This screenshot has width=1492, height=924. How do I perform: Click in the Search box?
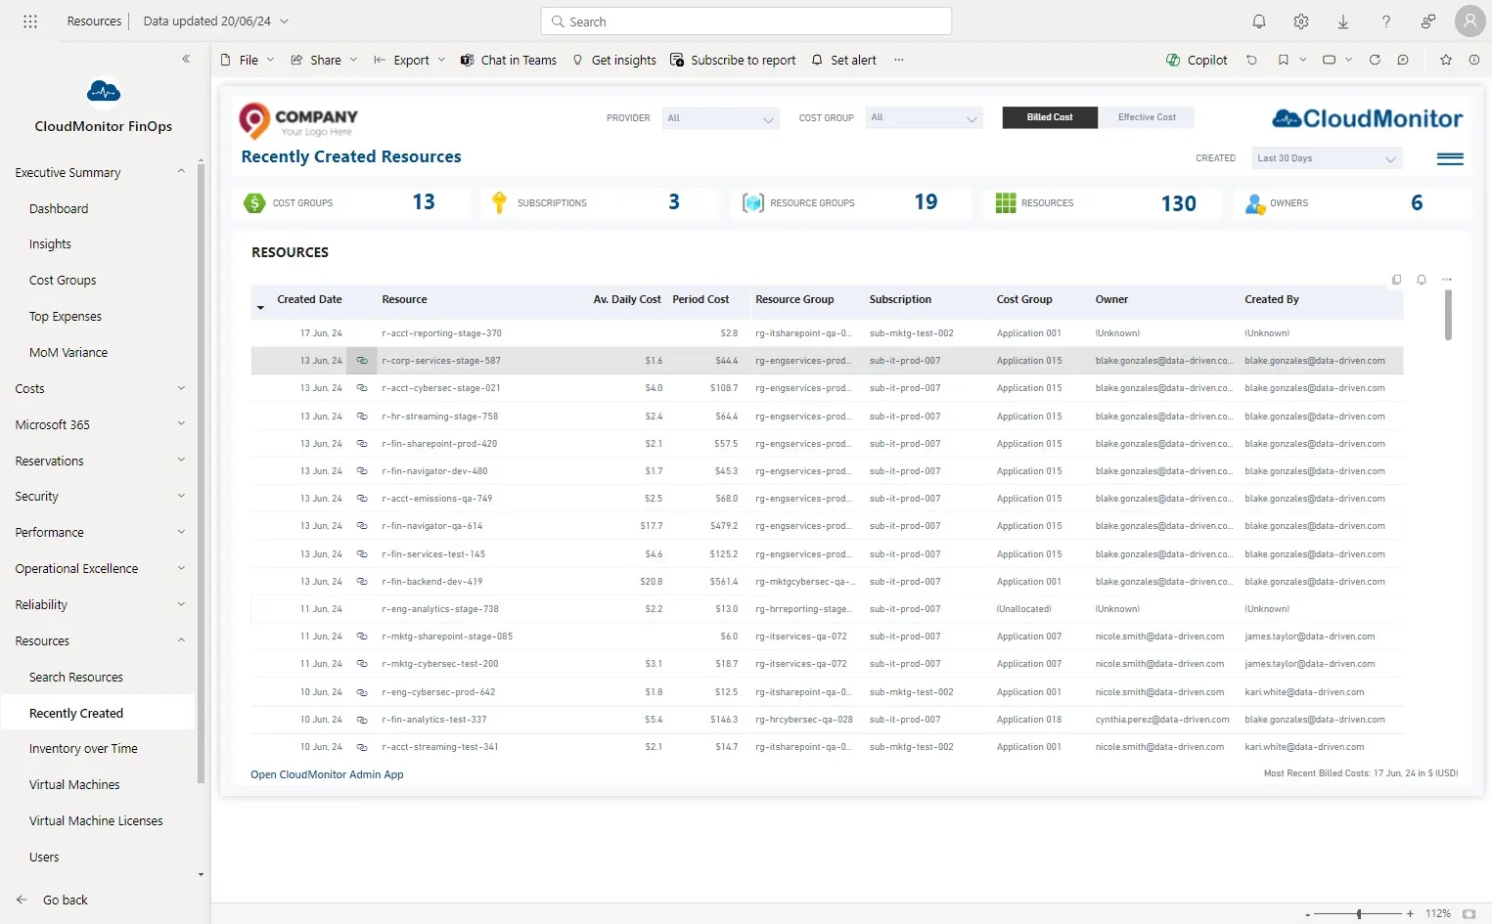click(746, 22)
